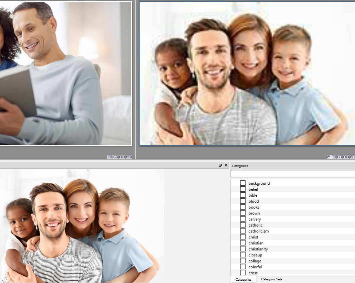355x283 pixels.
Task: Click the IPTC badge under the left thumbnail
Action: tap(122, 157)
